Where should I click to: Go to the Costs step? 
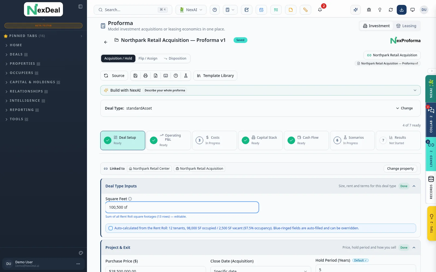(x=214, y=140)
